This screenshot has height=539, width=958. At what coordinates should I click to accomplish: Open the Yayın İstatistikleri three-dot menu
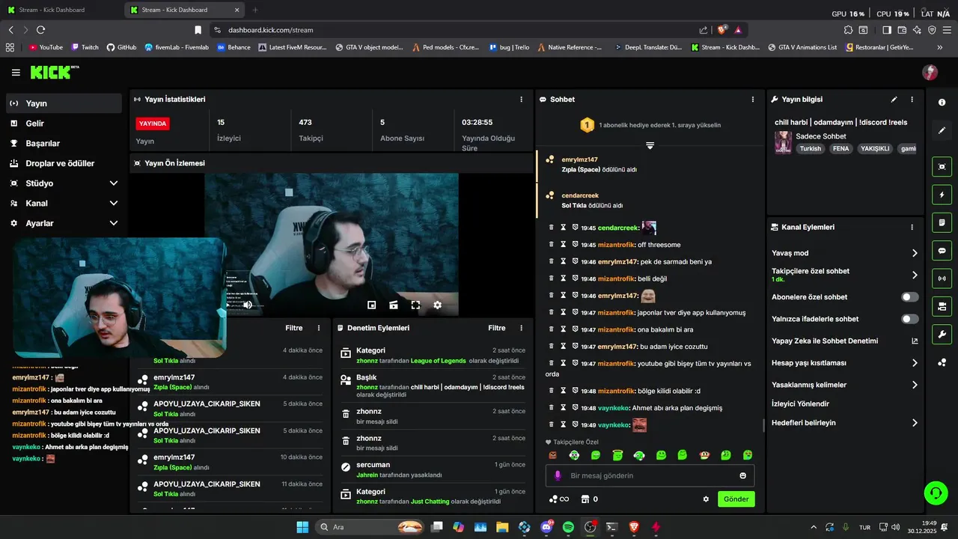pyautogui.click(x=522, y=99)
